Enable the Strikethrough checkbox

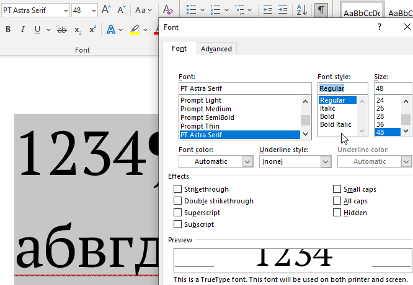click(x=177, y=189)
